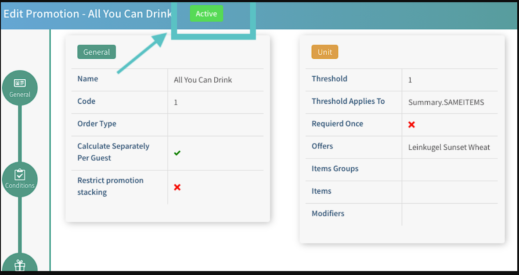
Task: Click the General section tag
Action: tap(97, 52)
